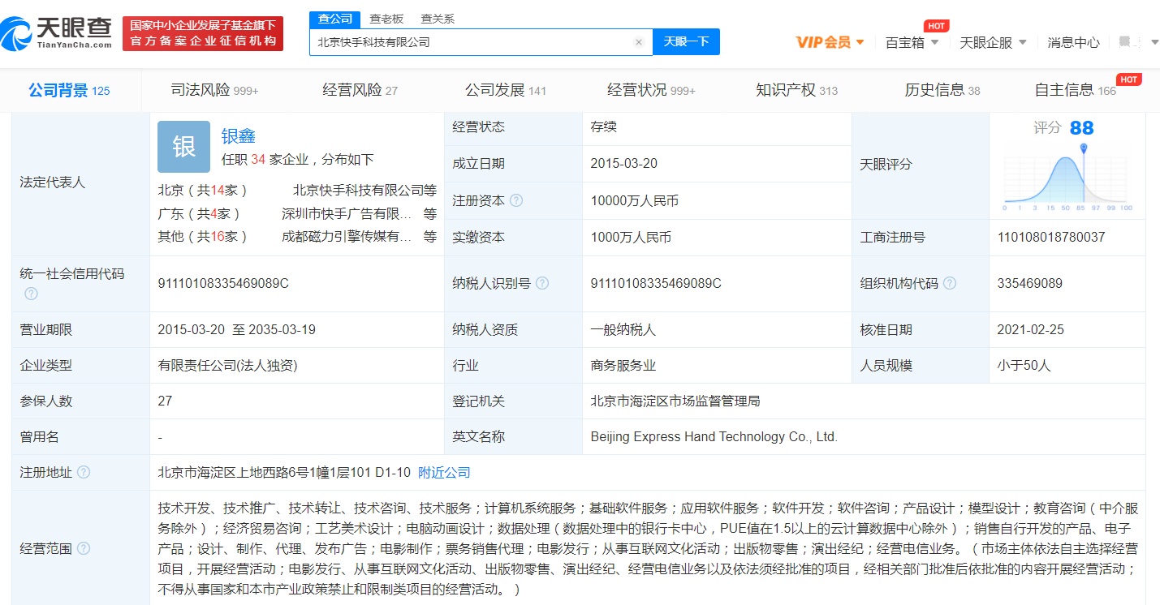Open the 公司背景 section tab
The image size is (1160, 605).
[x=69, y=90]
